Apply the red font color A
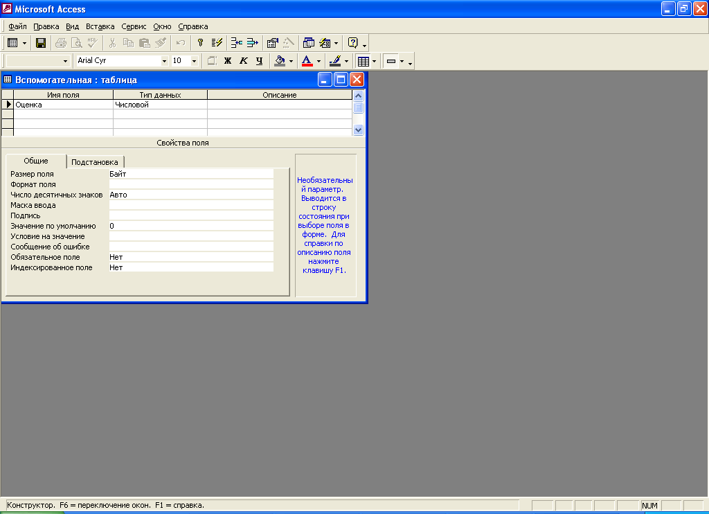The image size is (709, 514). 307,61
